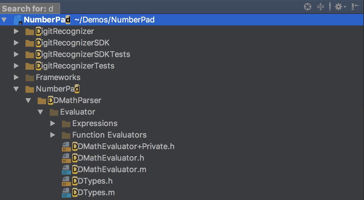364x200 pixels.
Task: Select the DDMathEvaluator.h file
Action: (108, 158)
